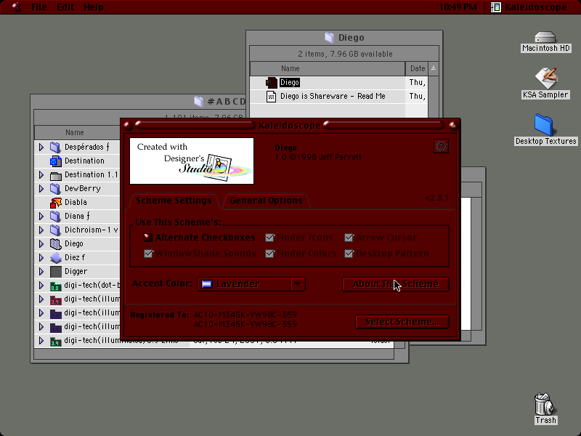The image size is (581, 436).
Task: Click the Diego window vertical scrollbar
Action: (434, 97)
